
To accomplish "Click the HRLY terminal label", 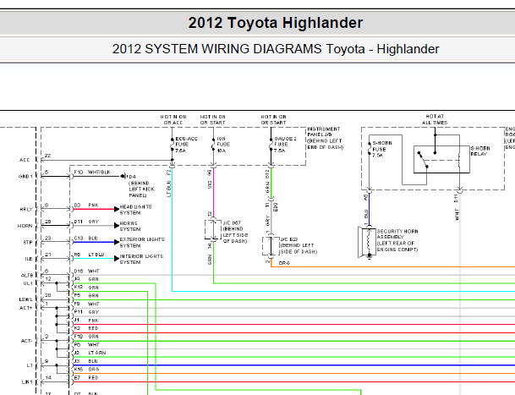I will [26, 209].
